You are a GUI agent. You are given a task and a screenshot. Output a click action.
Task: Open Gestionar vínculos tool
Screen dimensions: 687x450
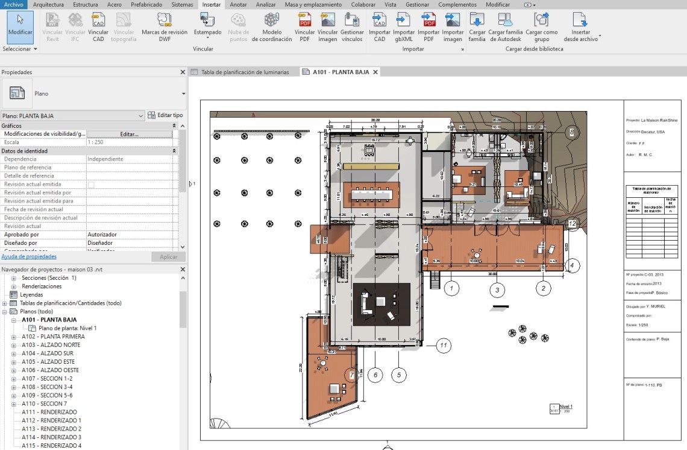[x=352, y=21]
